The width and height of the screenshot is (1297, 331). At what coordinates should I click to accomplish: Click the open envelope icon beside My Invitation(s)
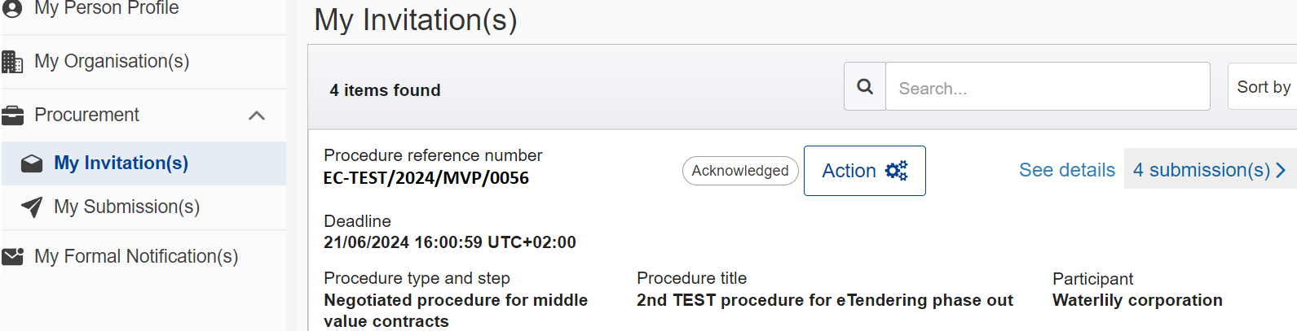(x=32, y=163)
